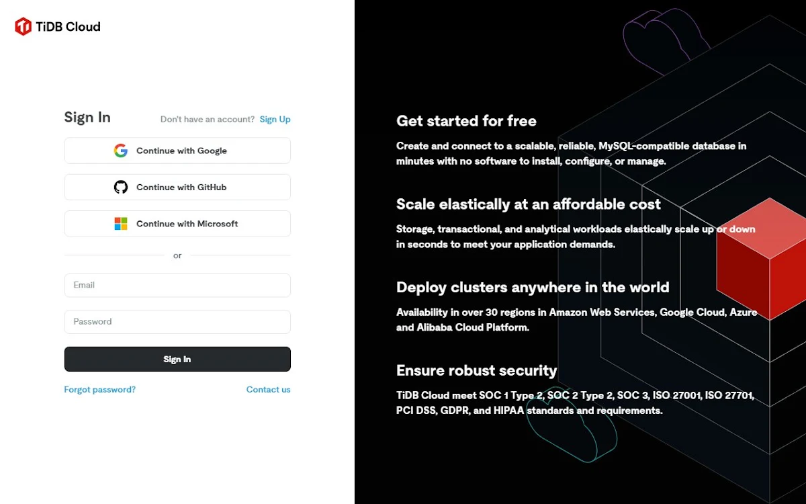The width and height of the screenshot is (806, 504).
Task: Click the Deploy clusters anywhere in the world heading
Action: (533, 288)
